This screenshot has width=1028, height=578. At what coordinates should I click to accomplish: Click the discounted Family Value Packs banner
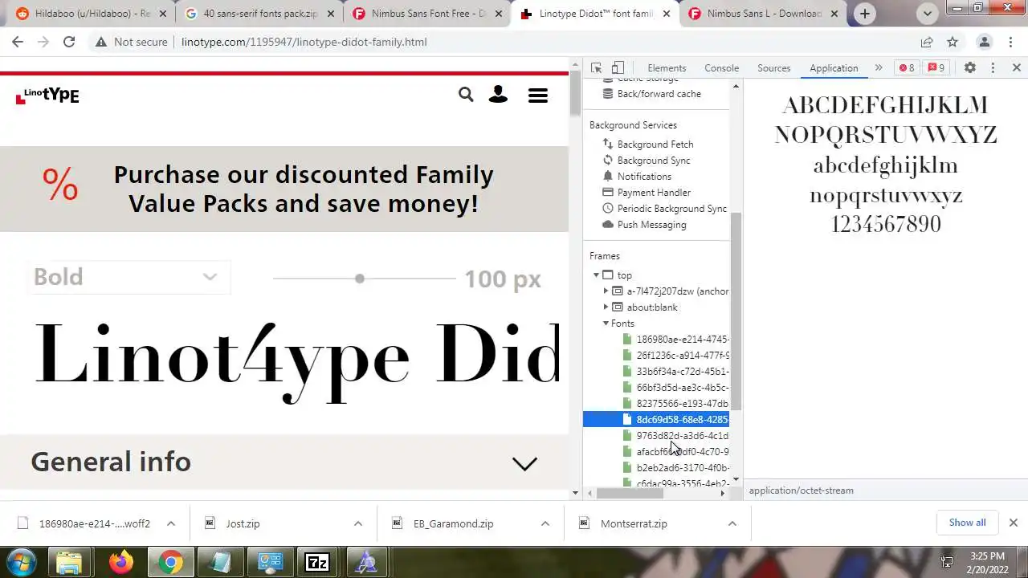[x=284, y=189]
